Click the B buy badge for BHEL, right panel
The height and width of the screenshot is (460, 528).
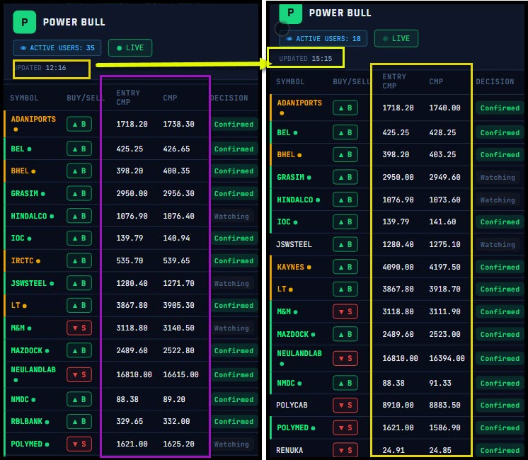coord(345,154)
